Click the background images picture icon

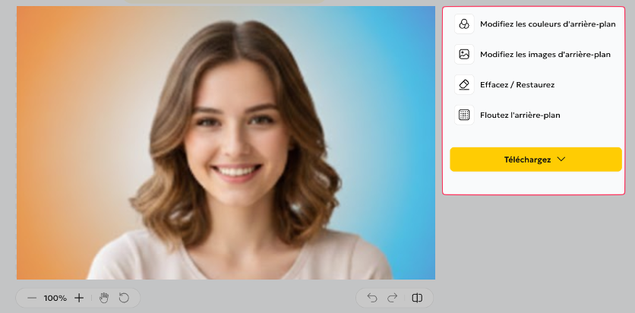pyautogui.click(x=464, y=55)
